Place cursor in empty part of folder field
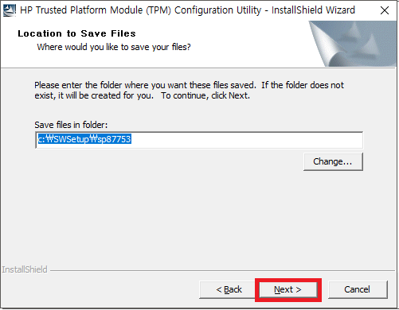 click(247, 140)
